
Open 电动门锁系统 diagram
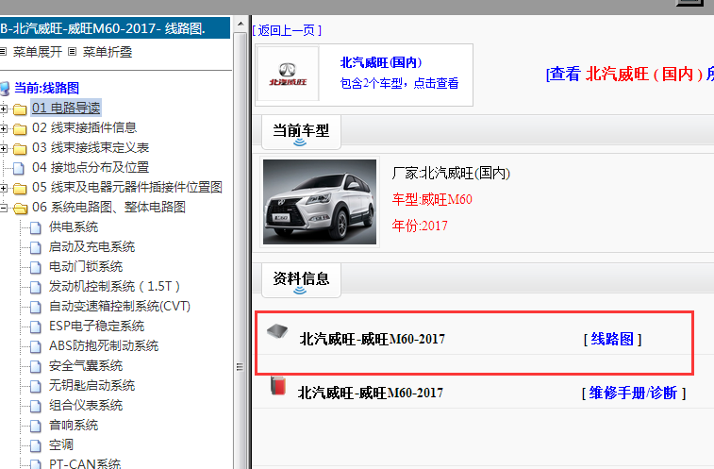pyautogui.click(x=86, y=267)
